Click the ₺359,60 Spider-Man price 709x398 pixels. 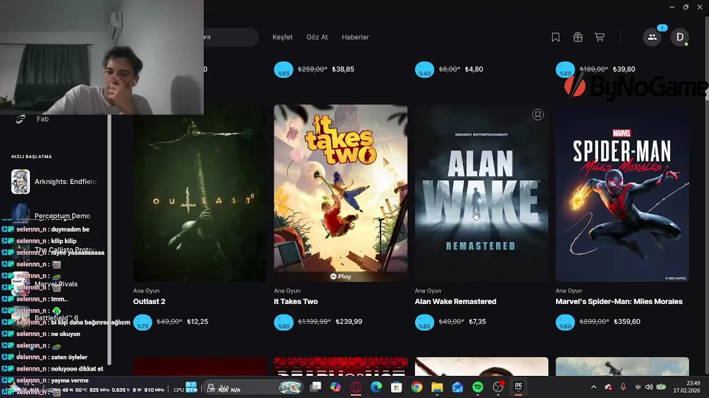point(626,322)
